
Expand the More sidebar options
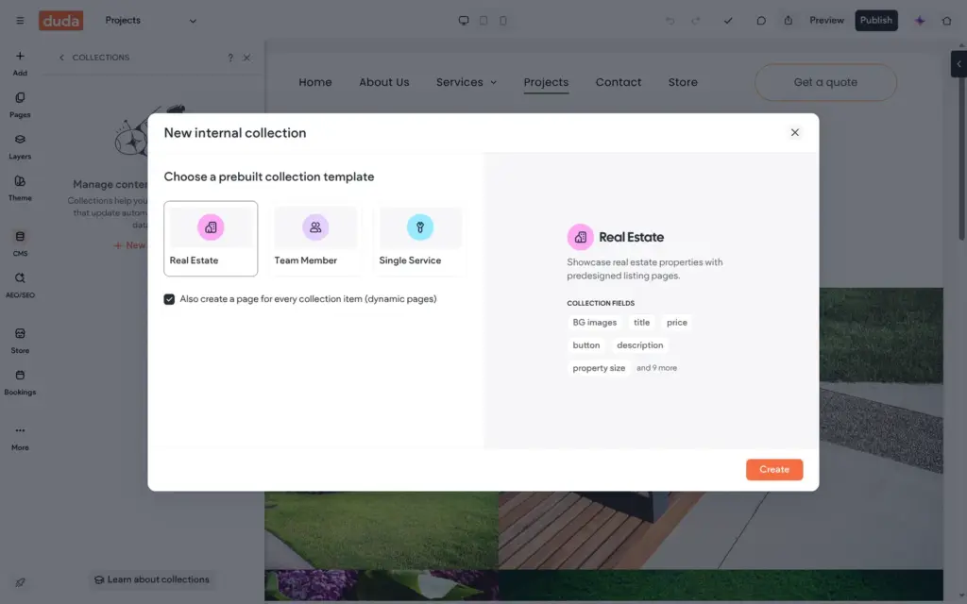20,438
